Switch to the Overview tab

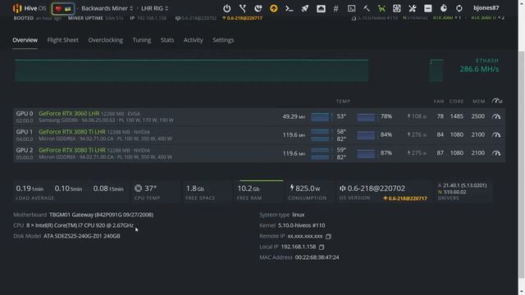coord(25,40)
